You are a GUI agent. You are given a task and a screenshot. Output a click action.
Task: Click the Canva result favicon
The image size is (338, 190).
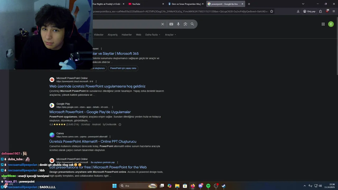pos(52,135)
